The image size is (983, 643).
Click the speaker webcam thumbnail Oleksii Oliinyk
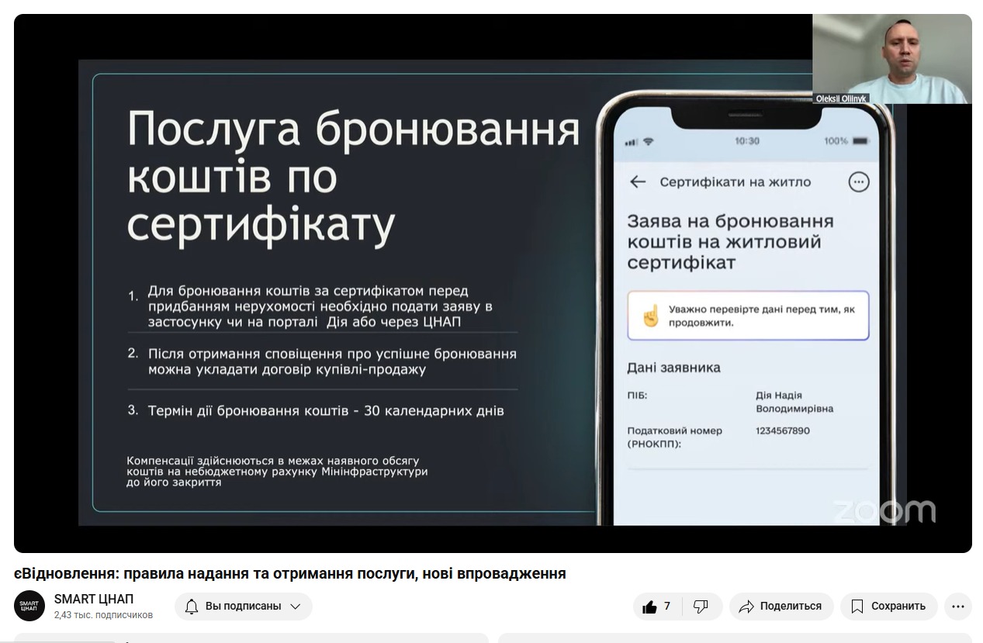[891, 59]
